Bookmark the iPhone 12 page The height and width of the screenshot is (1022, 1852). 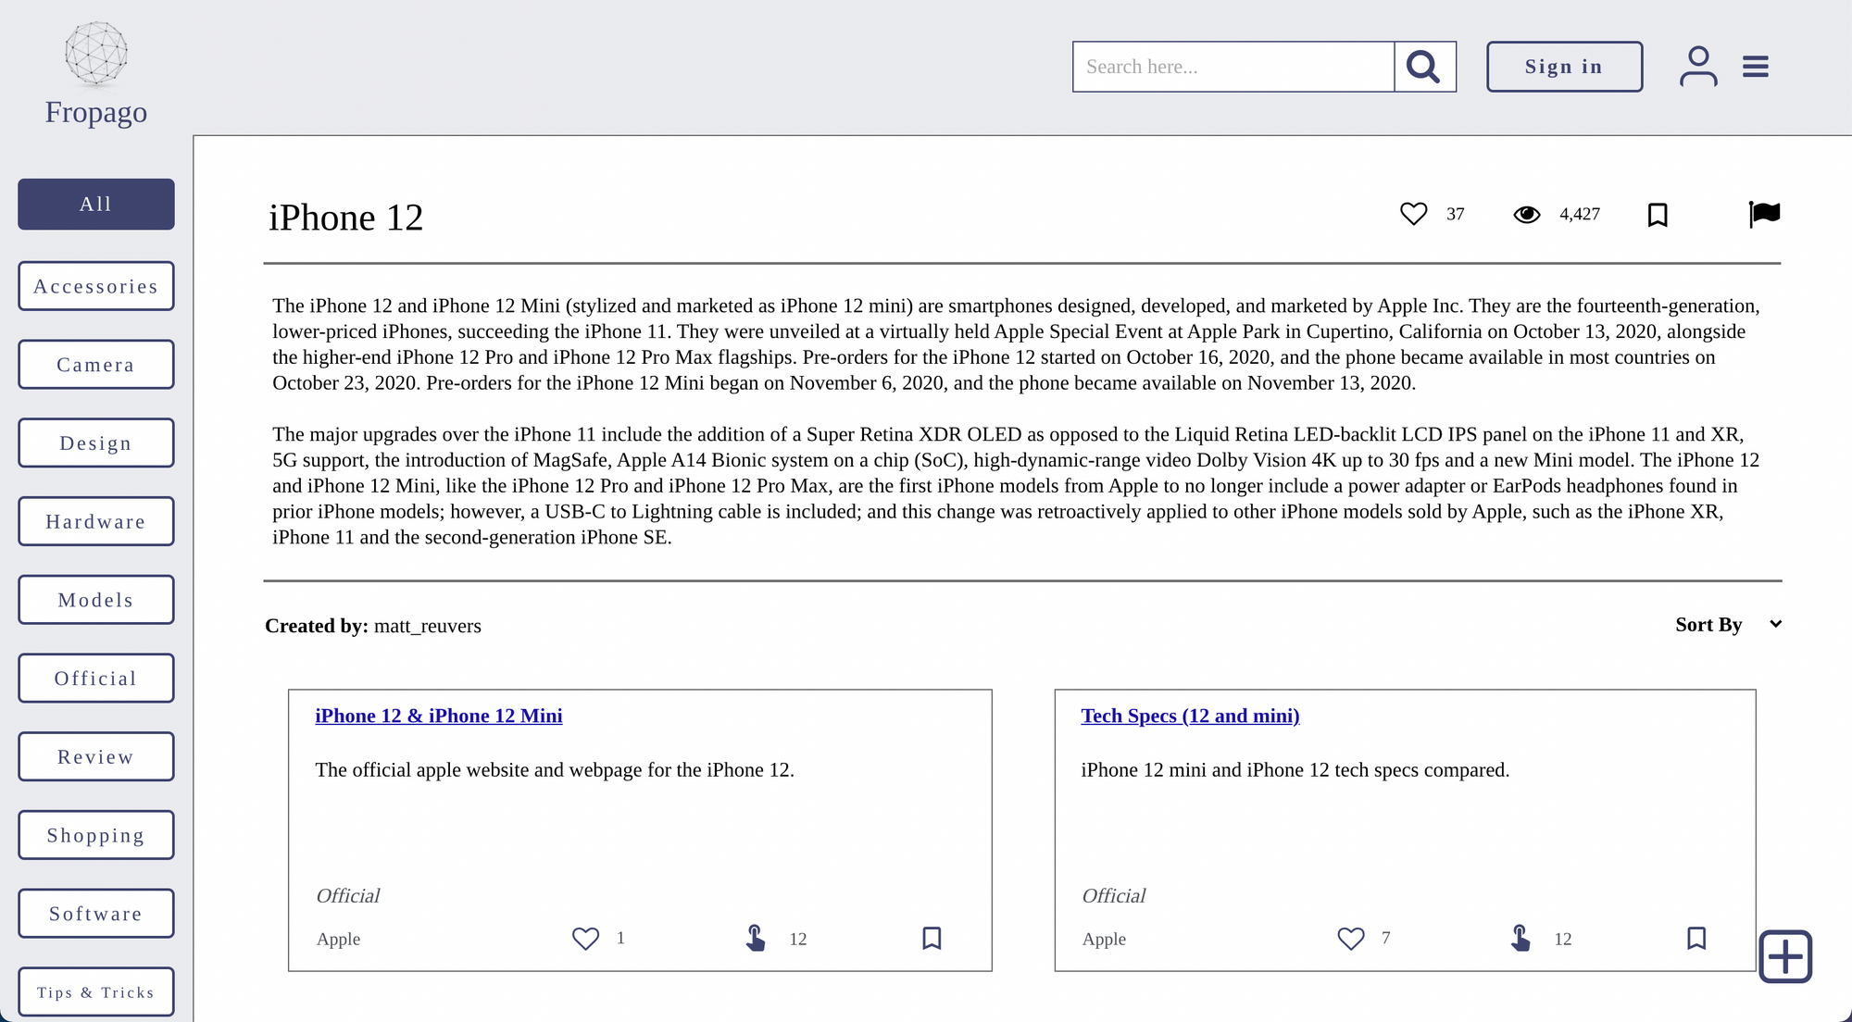pos(1658,215)
